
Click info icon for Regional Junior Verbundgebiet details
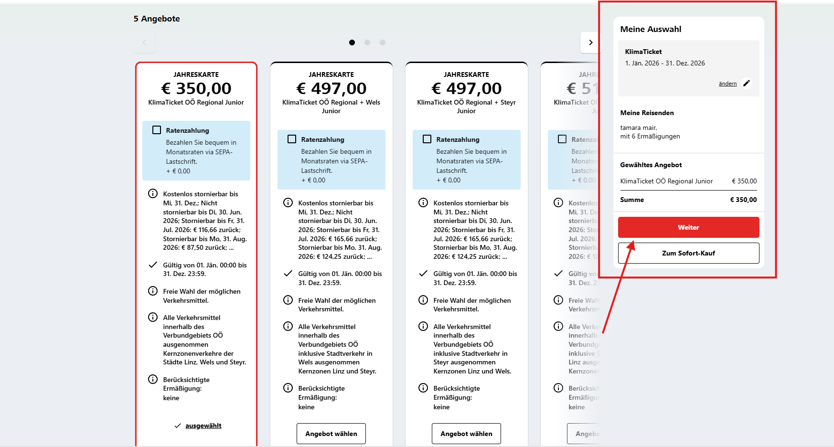153,317
